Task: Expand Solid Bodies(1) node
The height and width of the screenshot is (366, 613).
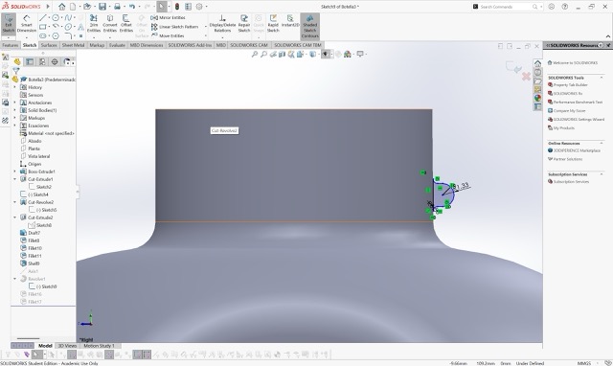Action: pyautogui.click(x=15, y=110)
